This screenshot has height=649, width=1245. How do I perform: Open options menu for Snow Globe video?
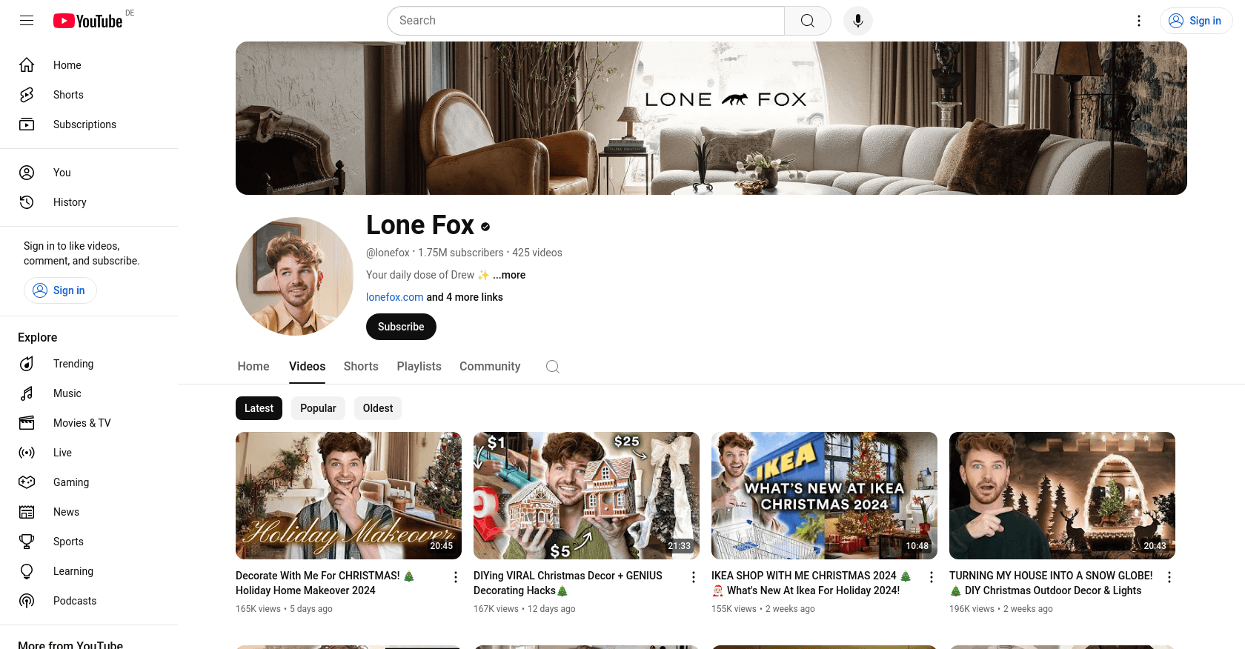tap(1169, 577)
